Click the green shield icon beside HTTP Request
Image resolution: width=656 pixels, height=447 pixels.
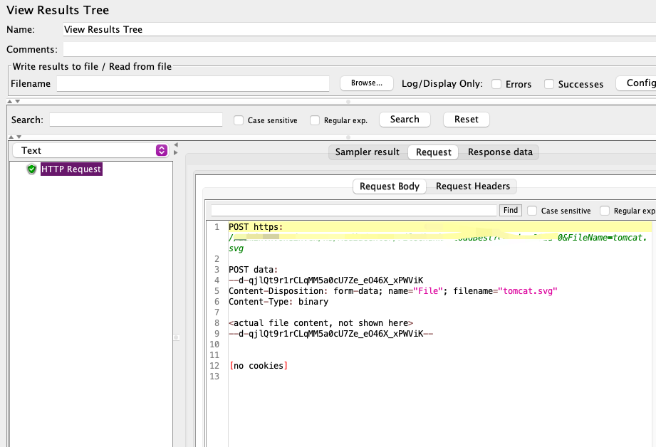pyautogui.click(x=31, y=169)
